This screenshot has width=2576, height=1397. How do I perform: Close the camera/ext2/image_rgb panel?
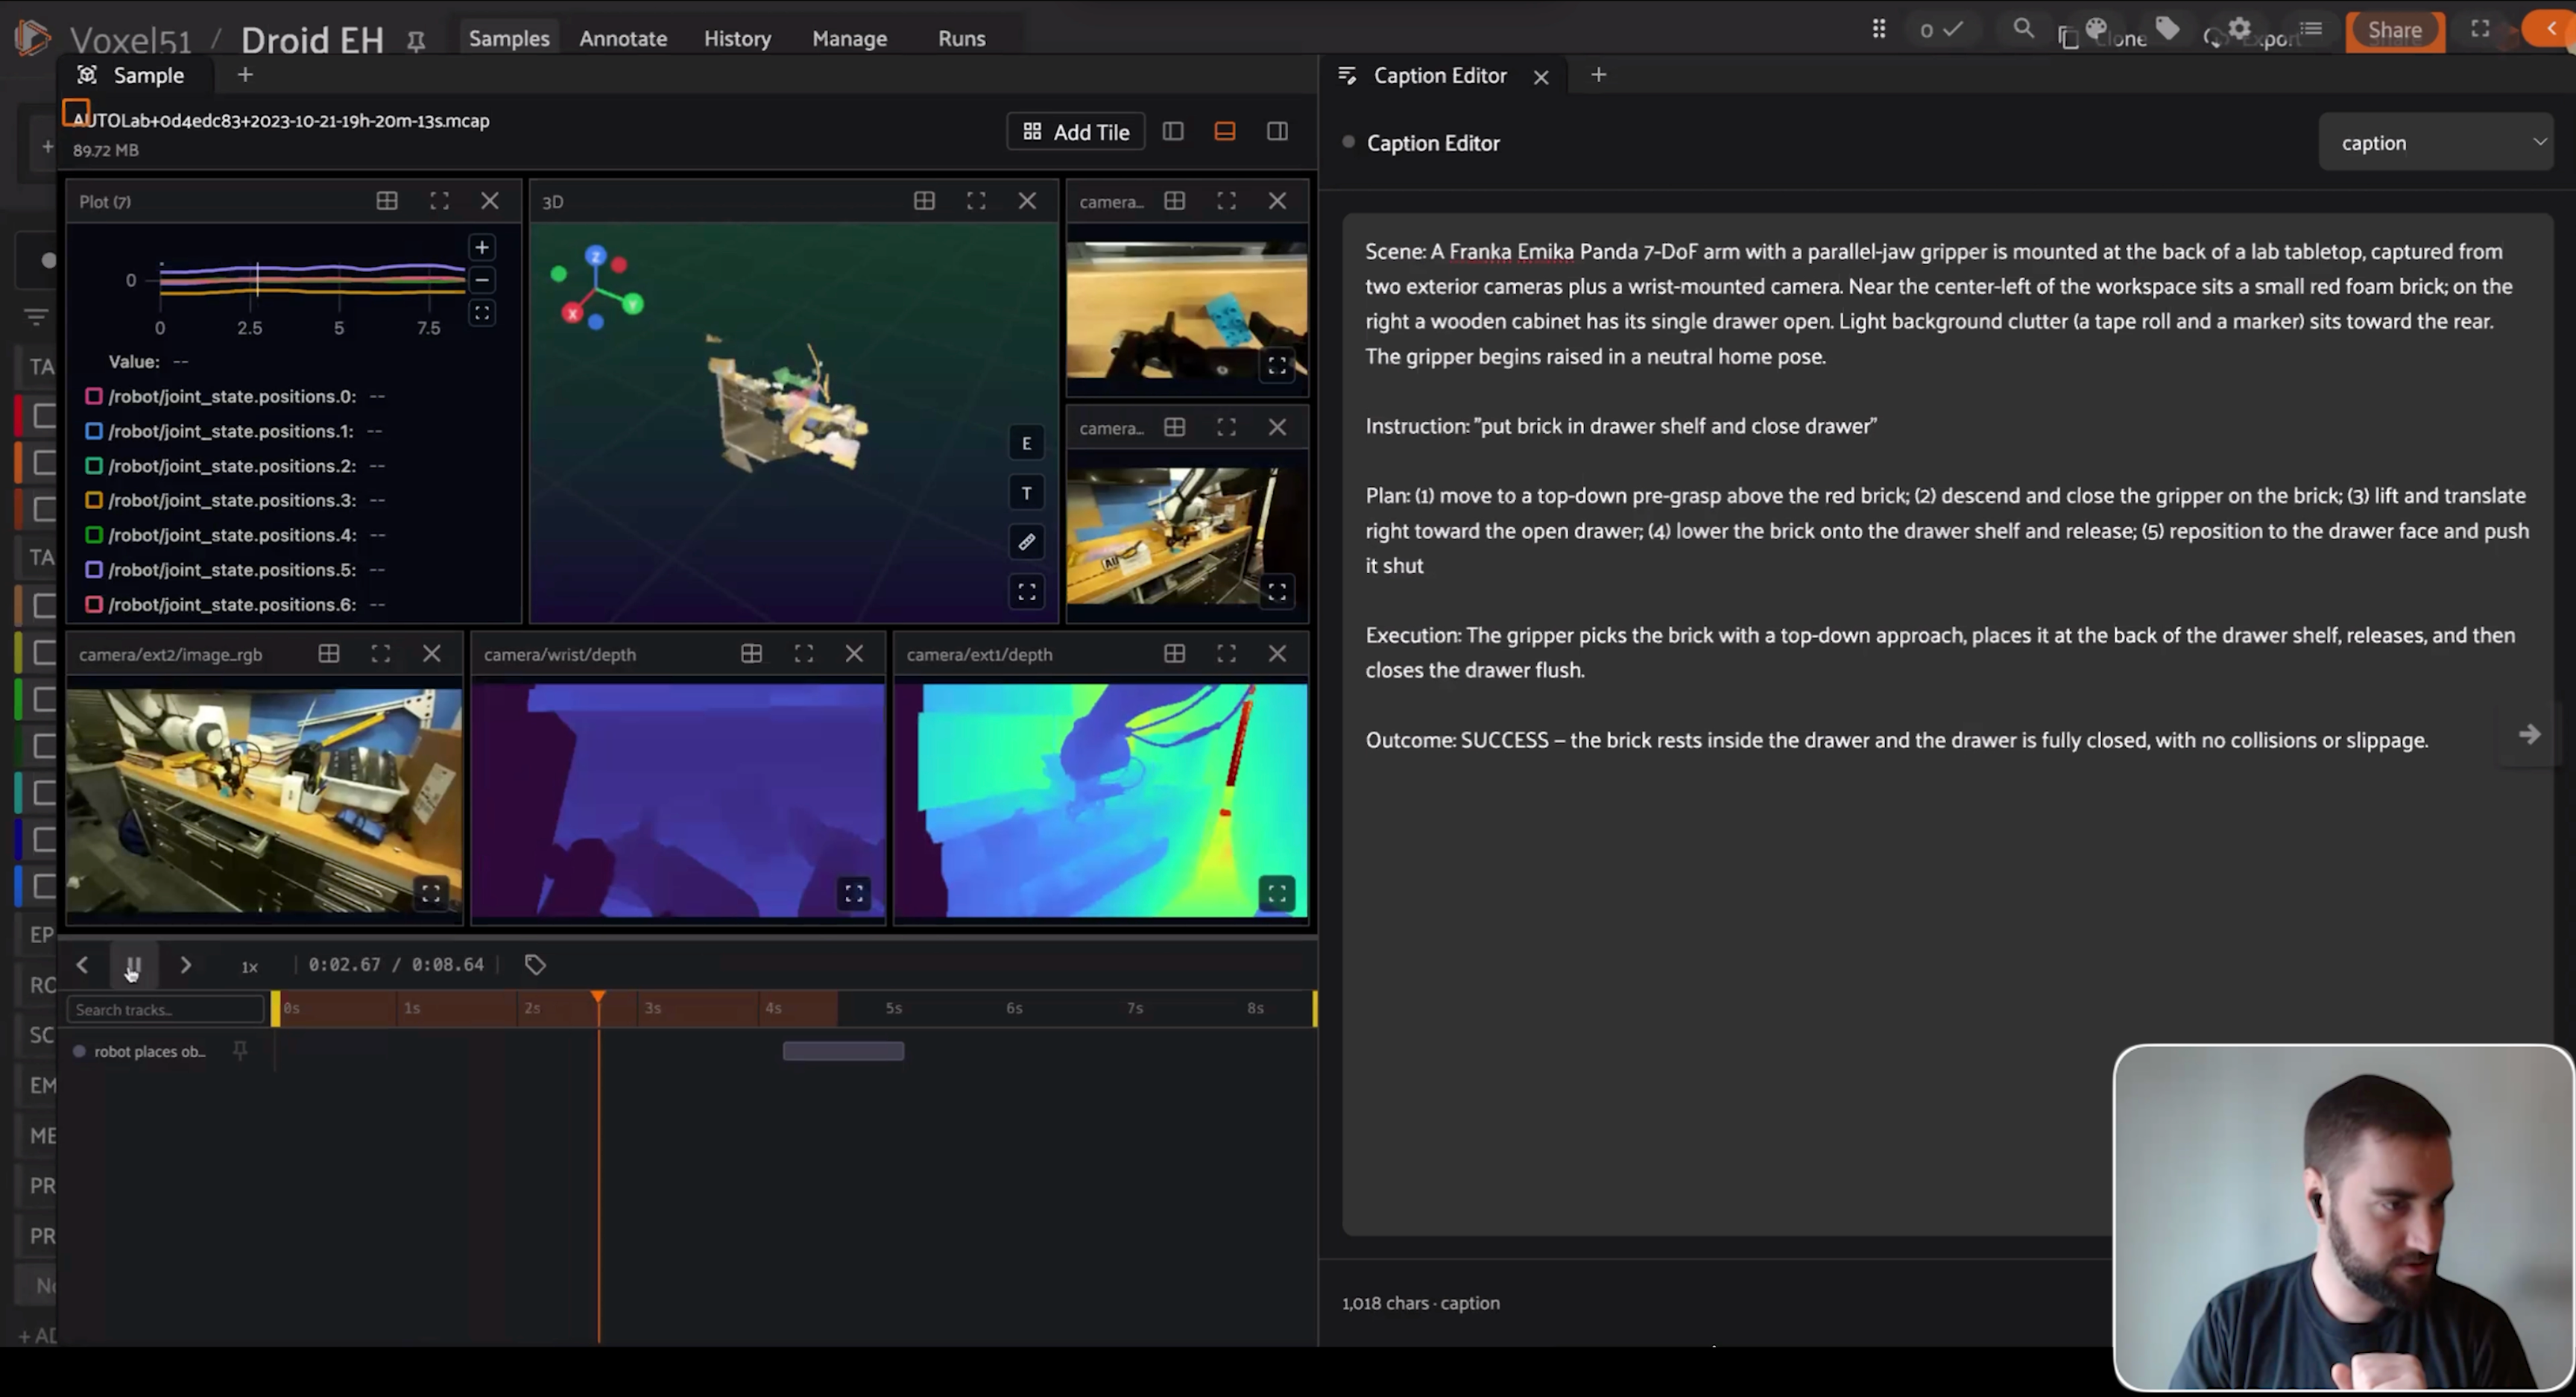click(x=432, y=654)
